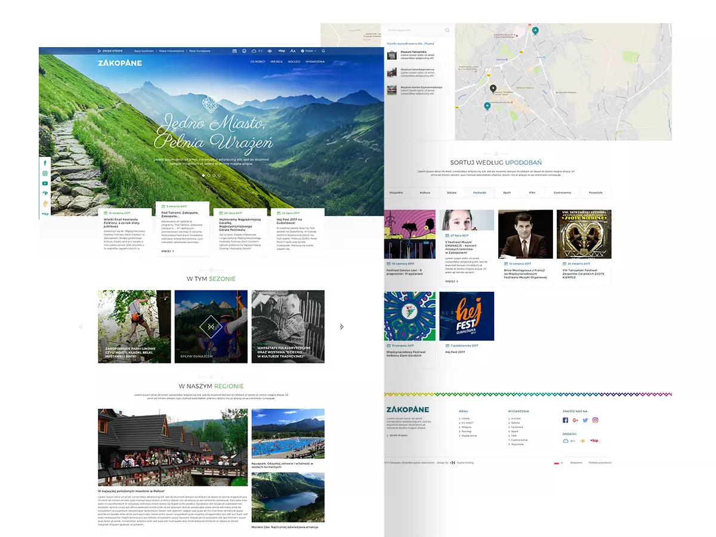Open the Mapa interaktywna link

[x=171, y=51]
